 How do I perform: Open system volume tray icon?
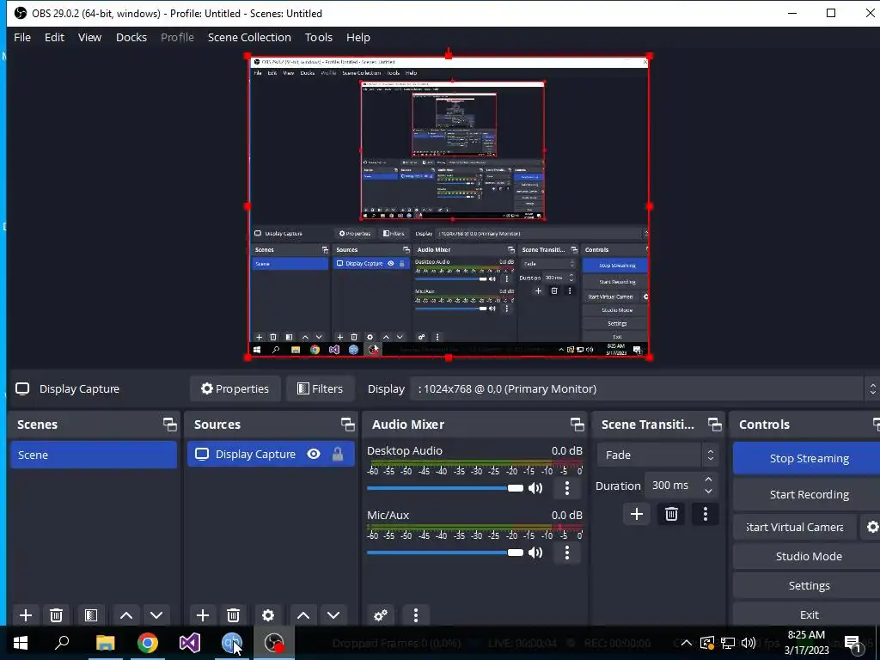(749, 643)
